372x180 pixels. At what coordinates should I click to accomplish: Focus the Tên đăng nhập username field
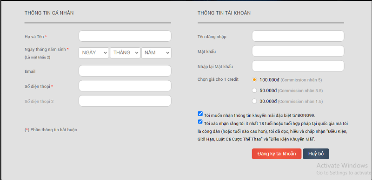[x=298, y=36]
